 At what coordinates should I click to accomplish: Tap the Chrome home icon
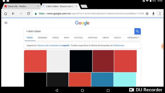(x=6, y=14)
